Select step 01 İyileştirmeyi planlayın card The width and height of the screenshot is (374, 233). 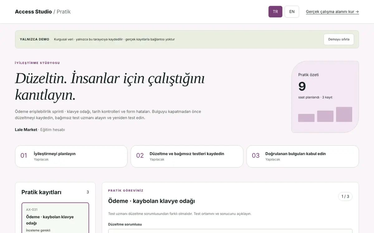(71, 156)
